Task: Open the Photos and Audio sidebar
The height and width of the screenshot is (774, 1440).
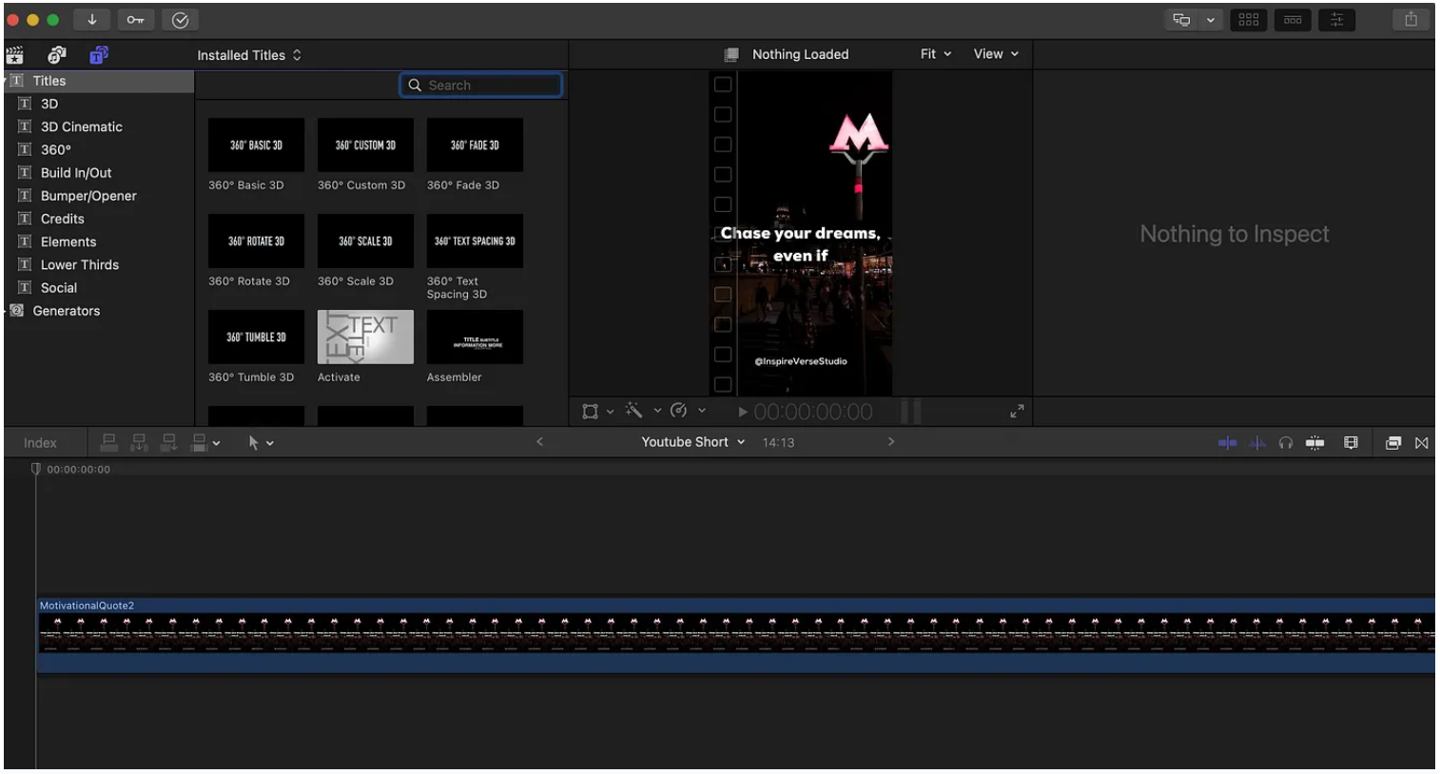Action: coord(56,55)
